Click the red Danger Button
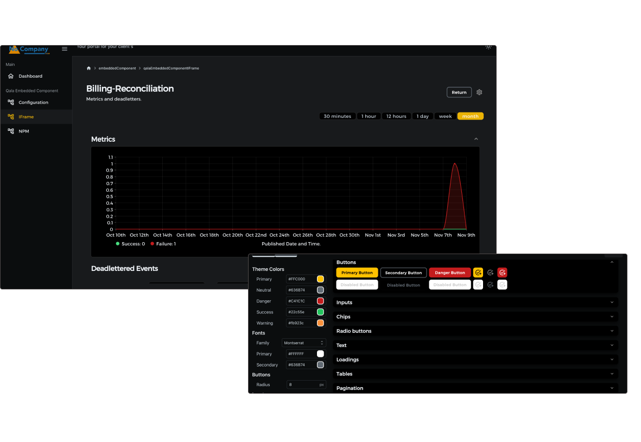641x442 pixels. (450, 273)
